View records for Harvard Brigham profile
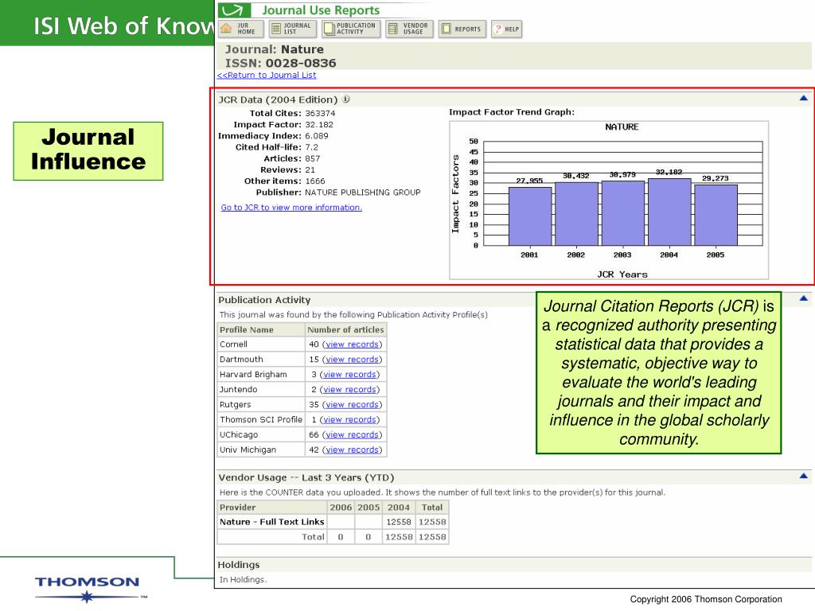Image resolution: width=815 pixels, height=611 pixels. point(349,374)
